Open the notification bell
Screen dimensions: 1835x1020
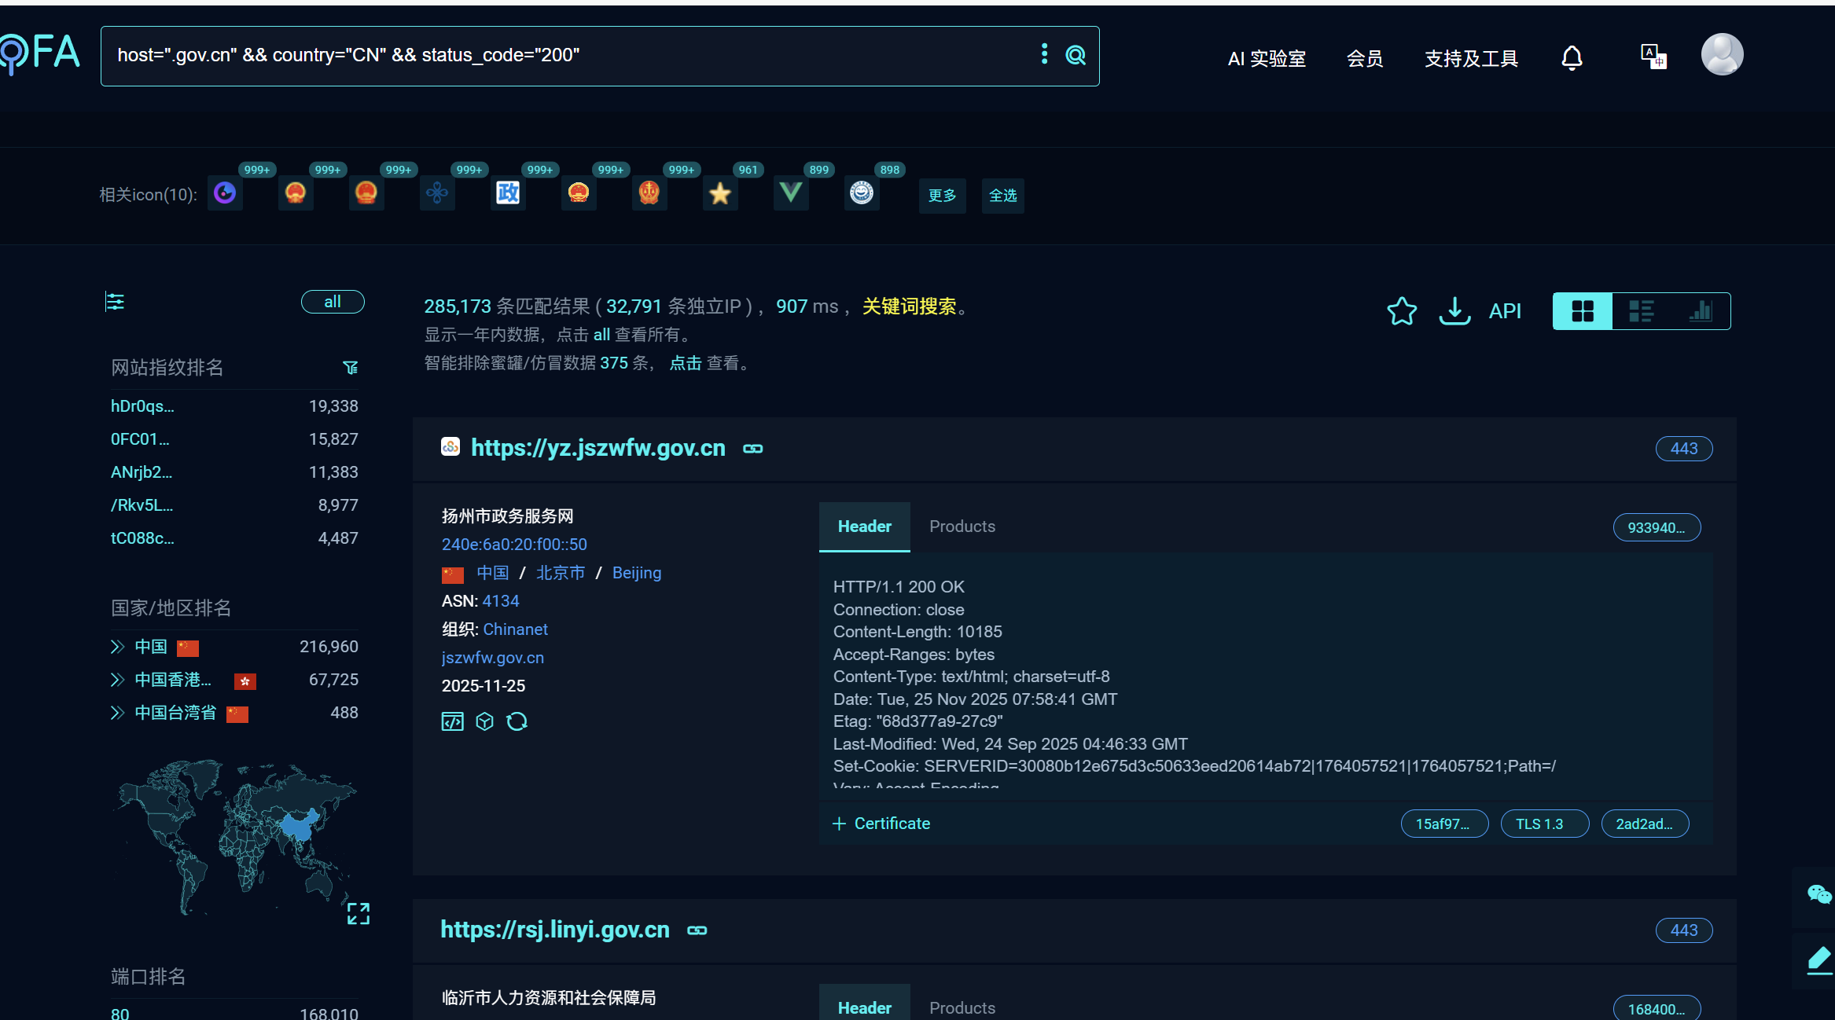point(1572,58)
